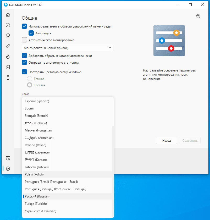Select Italiano (Italian) in the list
The image size is (210, 220).
[68, 145]
